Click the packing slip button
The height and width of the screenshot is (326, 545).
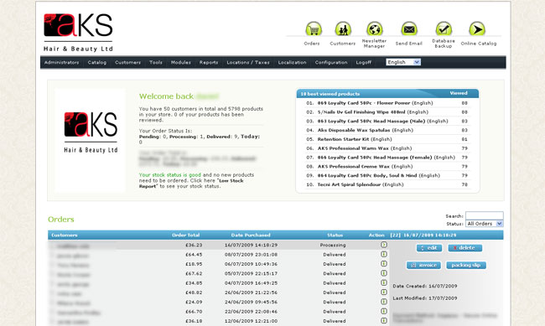466,265
